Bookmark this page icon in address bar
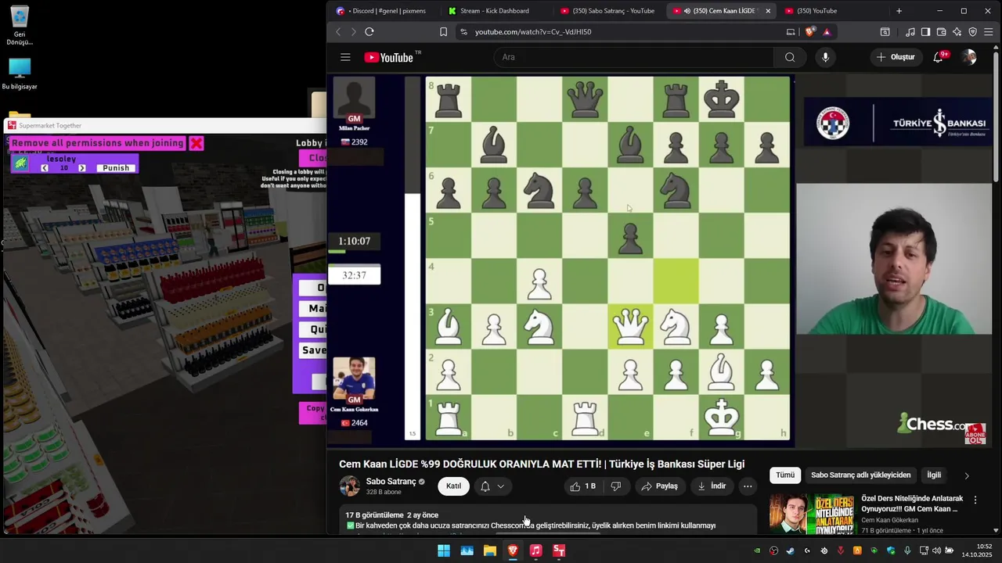 [x=443, y=32]
